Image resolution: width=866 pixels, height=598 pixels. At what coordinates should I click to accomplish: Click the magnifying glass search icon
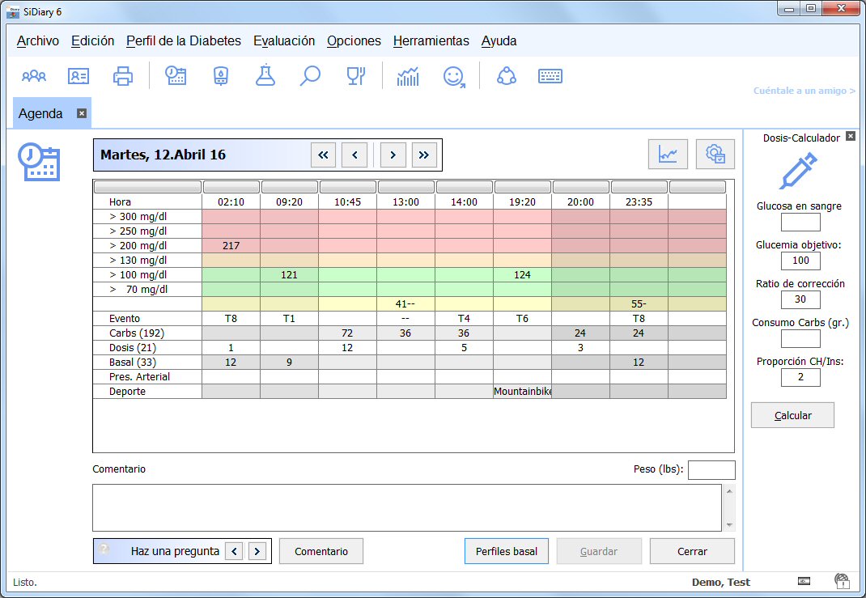pyautogui.click(x=310, y=76)
